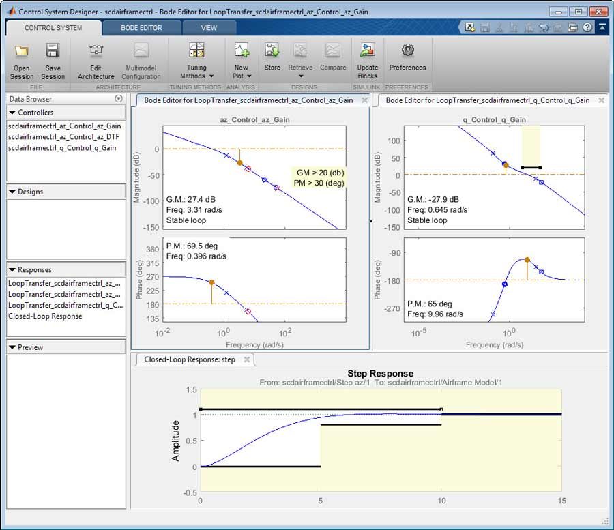Viewport: 614px width, 530px height.
Task: Click the P.M.: 69.5 deg readout
Action: (192, 246)
